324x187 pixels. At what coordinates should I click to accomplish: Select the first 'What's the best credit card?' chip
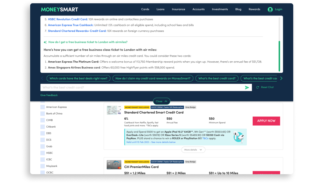point(217,79)
